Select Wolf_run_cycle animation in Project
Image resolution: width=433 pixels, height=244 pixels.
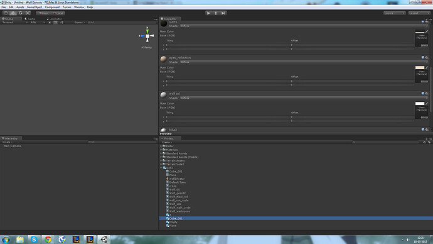179,200
